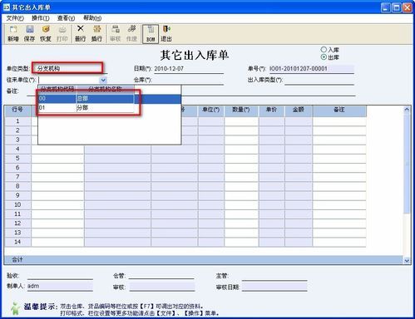415x319 pixels.
Task: Click the 单位(*) column header
Action: pyautogui.click(x=211, y=110)
